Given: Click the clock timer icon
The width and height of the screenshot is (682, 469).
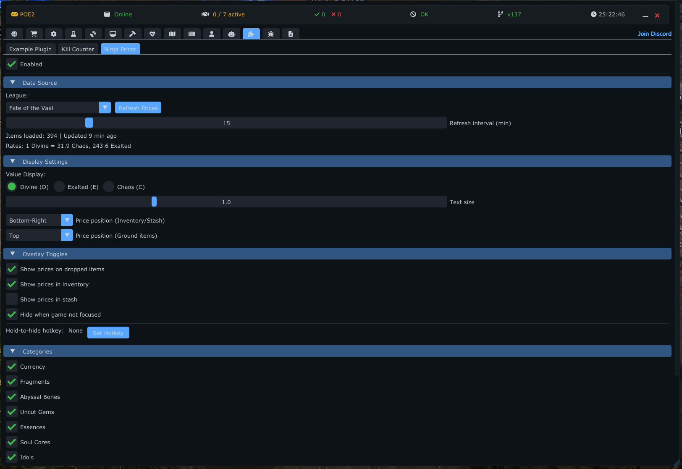Looking at the screenshot, I should tap(593, 14).
